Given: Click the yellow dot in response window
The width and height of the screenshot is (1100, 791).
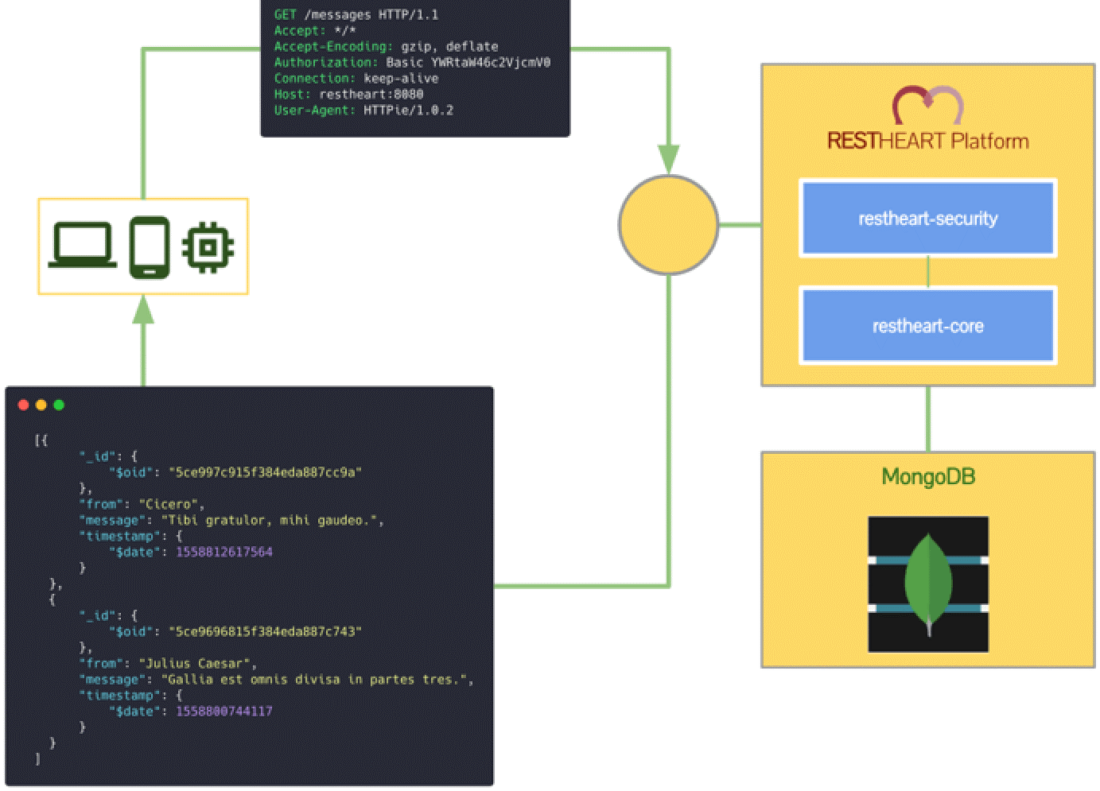Looking at the screenshot, I should coord(41,405).
